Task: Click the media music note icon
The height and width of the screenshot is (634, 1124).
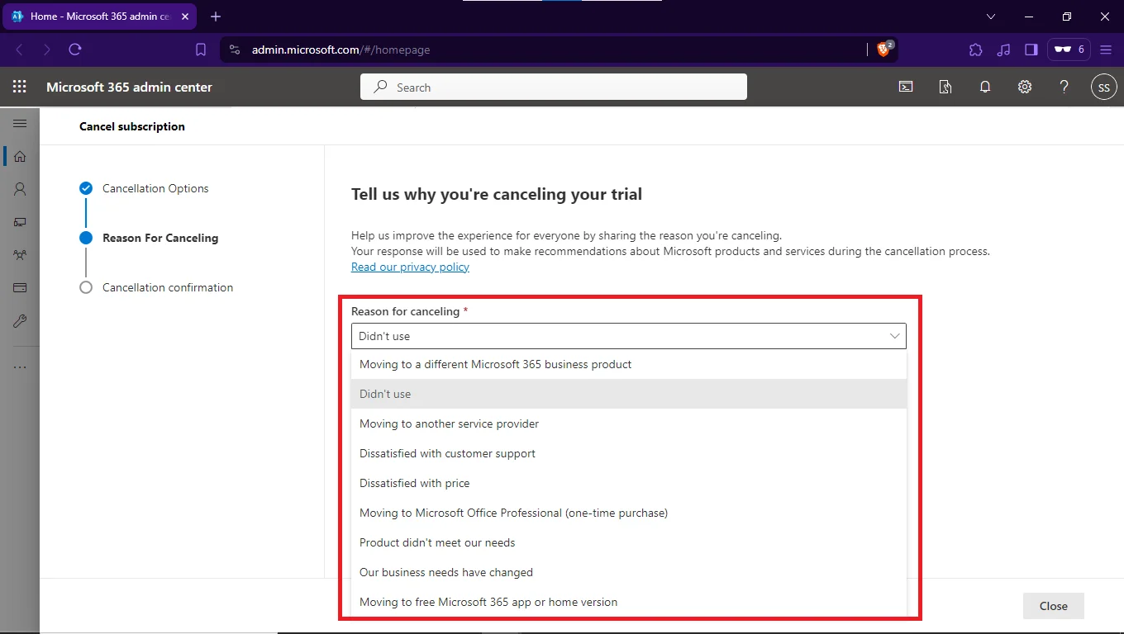Action: click(1003, 50)
